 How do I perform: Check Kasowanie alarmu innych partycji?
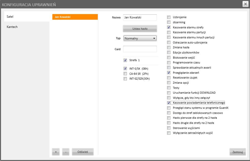[169, 37]
